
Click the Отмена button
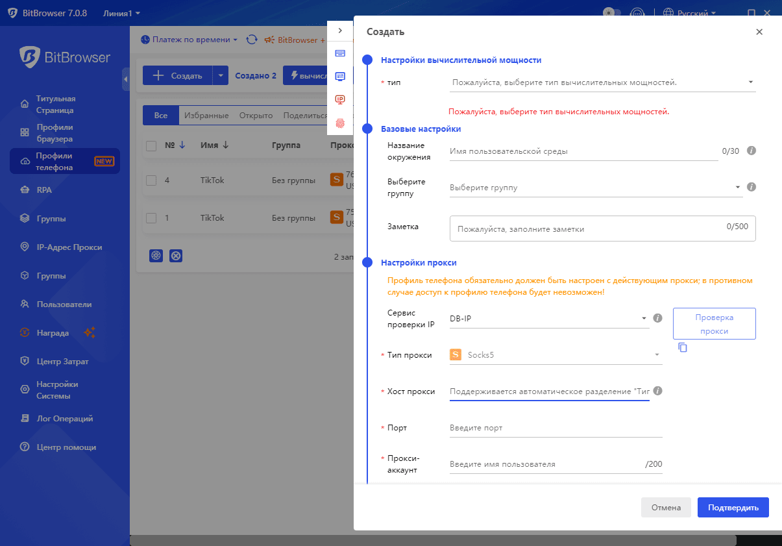(x=666, y=508)
